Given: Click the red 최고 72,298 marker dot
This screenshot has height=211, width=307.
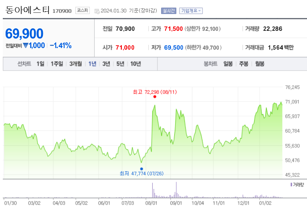Looking at the screenshot, I should coord(155,96).
